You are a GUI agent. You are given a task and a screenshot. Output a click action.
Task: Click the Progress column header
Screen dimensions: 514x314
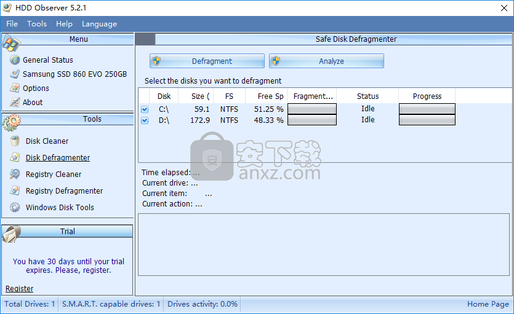coord(427,96)
